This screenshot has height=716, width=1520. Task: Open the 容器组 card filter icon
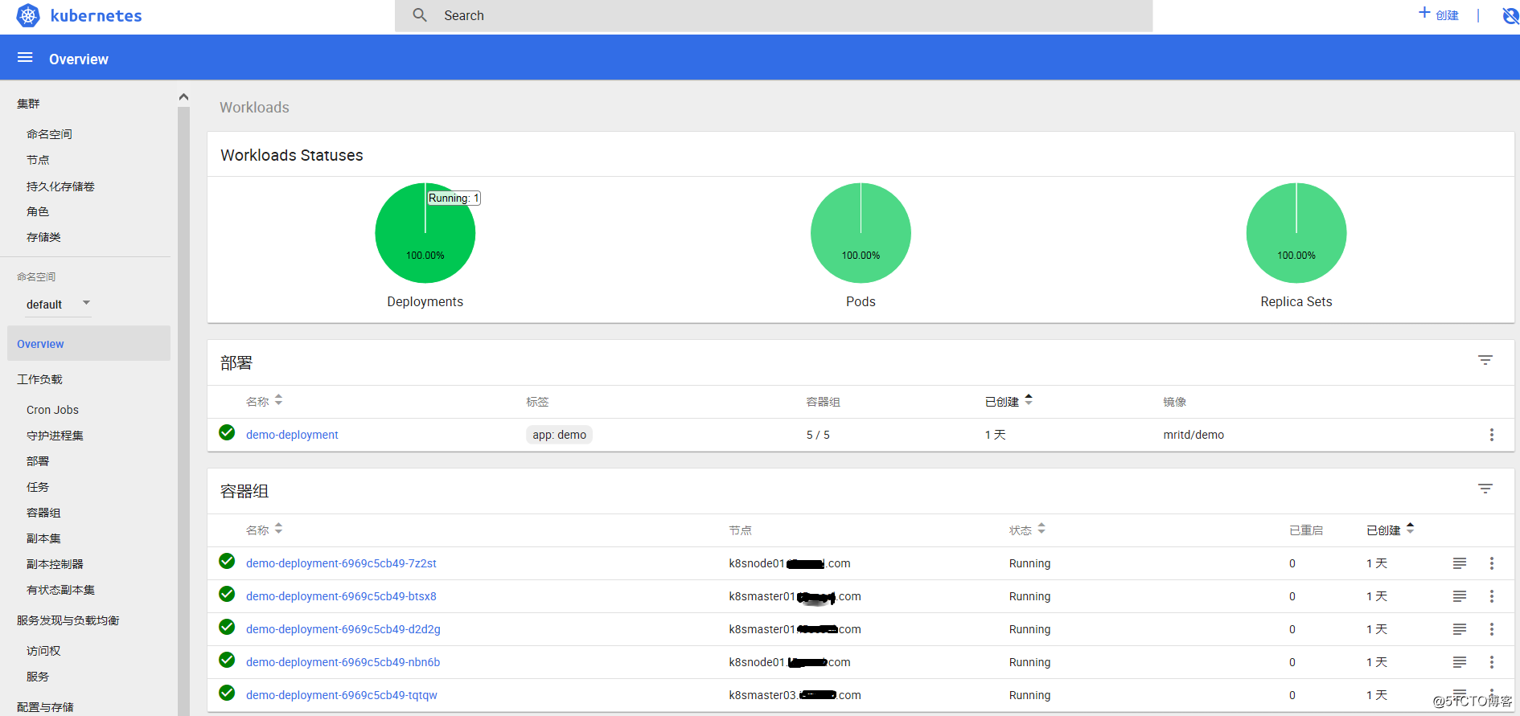1485,489
